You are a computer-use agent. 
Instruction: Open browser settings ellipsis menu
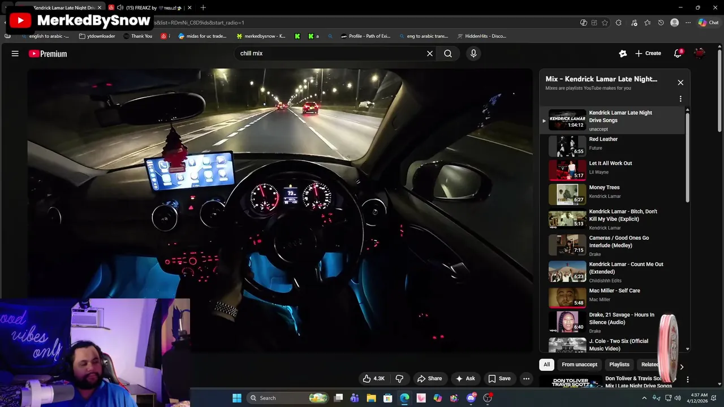click(688, 23)
